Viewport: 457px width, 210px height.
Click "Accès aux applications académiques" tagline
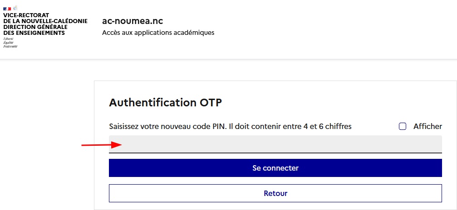pyautogui.click(x=158, y=33)
